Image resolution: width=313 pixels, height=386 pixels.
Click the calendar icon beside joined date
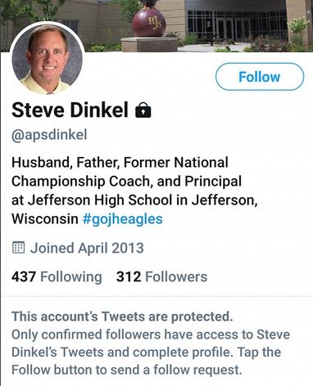pos(19,248)
